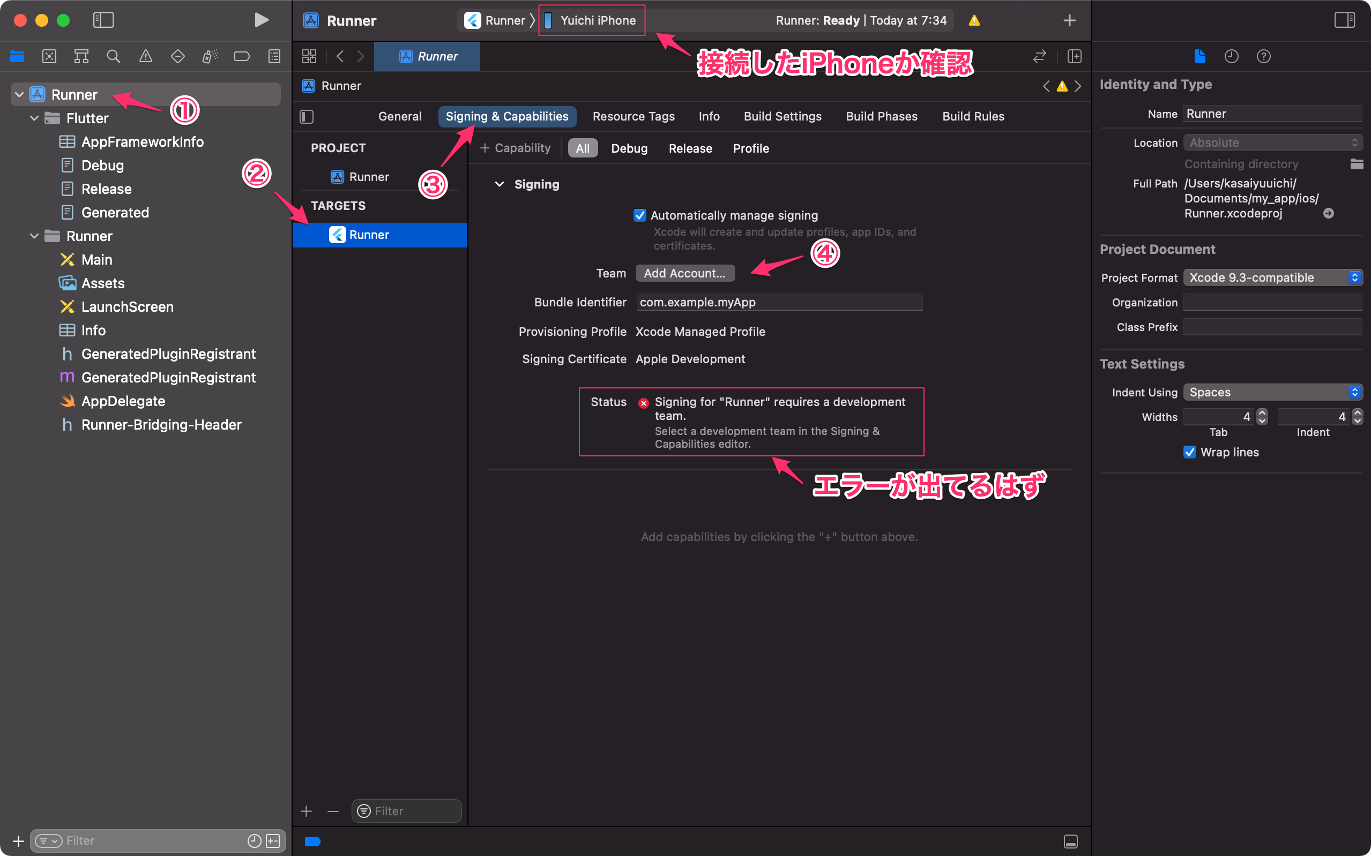Hide the left navigator sidebar
The height and width of the screenshot is (856, 1371).
tap(103, 20)
